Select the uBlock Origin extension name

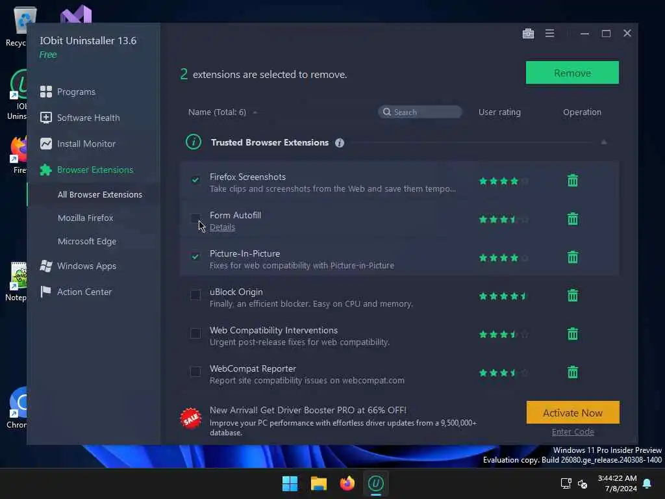click(x=236, y=292)
